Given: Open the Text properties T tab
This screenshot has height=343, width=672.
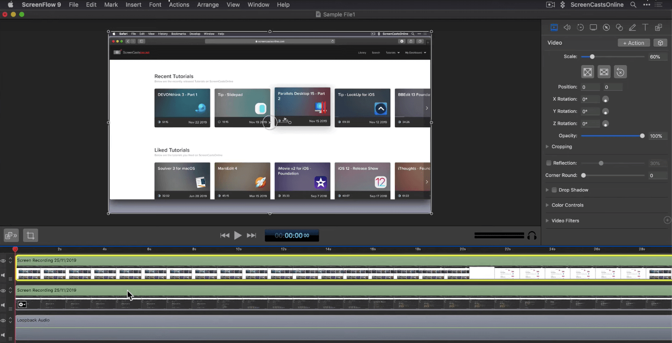Looking at the screenshot, I should coord(645,28).
